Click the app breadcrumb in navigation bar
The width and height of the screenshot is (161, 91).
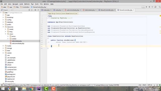coord(10,7)
